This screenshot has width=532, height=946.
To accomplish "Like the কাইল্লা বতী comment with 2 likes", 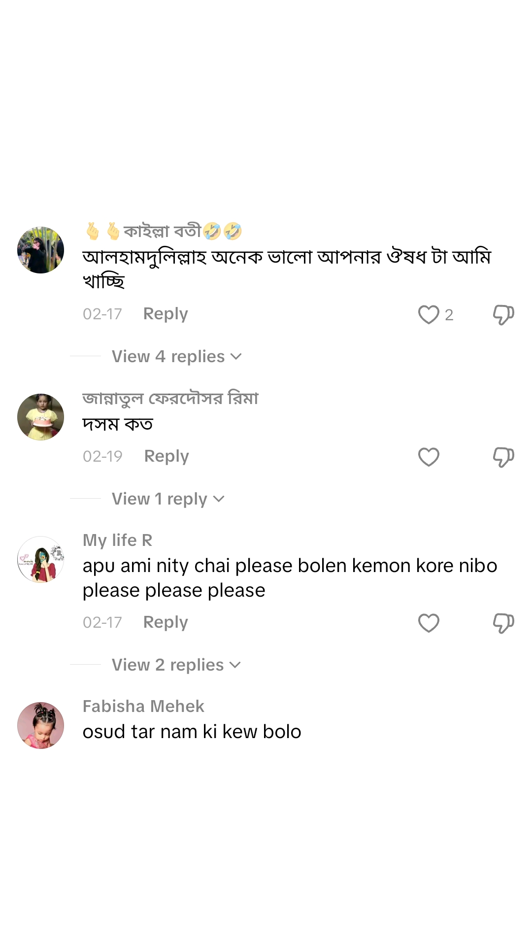I will [429, 314].
